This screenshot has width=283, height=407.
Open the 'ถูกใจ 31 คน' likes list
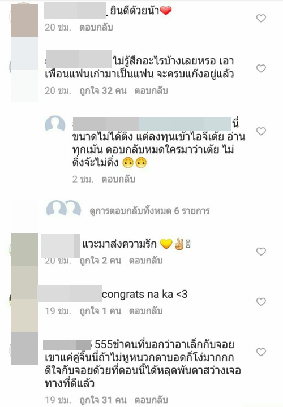103,400
